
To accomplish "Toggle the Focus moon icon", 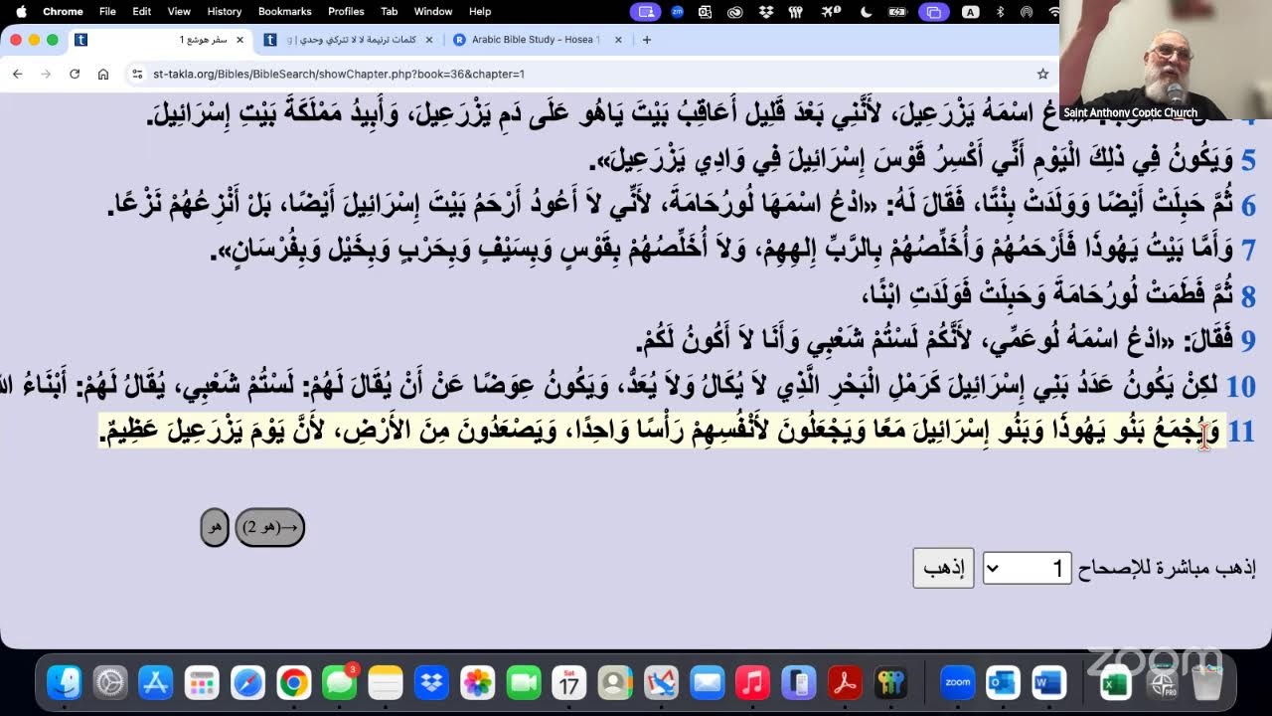I will pos(866,12).
